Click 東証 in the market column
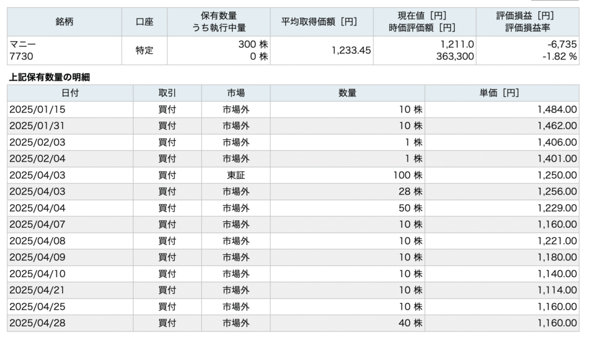The width and height of the screenshot is (590, 339). 236,175
